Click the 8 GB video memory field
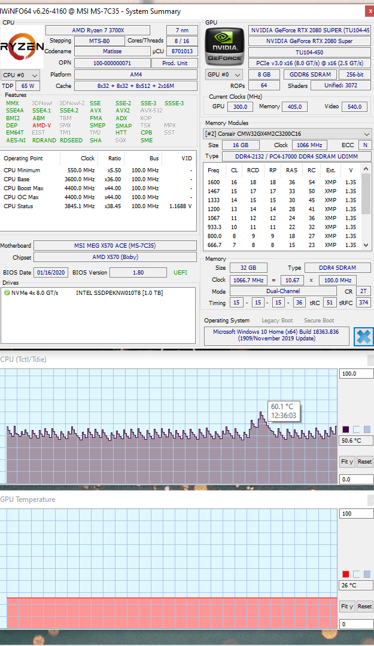374x646 pixels. (264, 75)
